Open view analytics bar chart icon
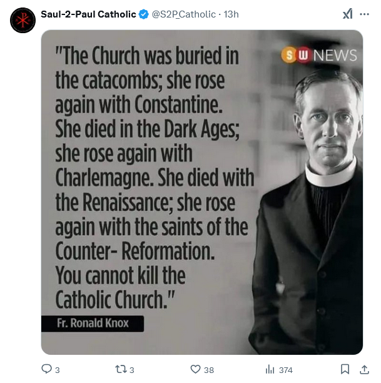 coord(270,369)
